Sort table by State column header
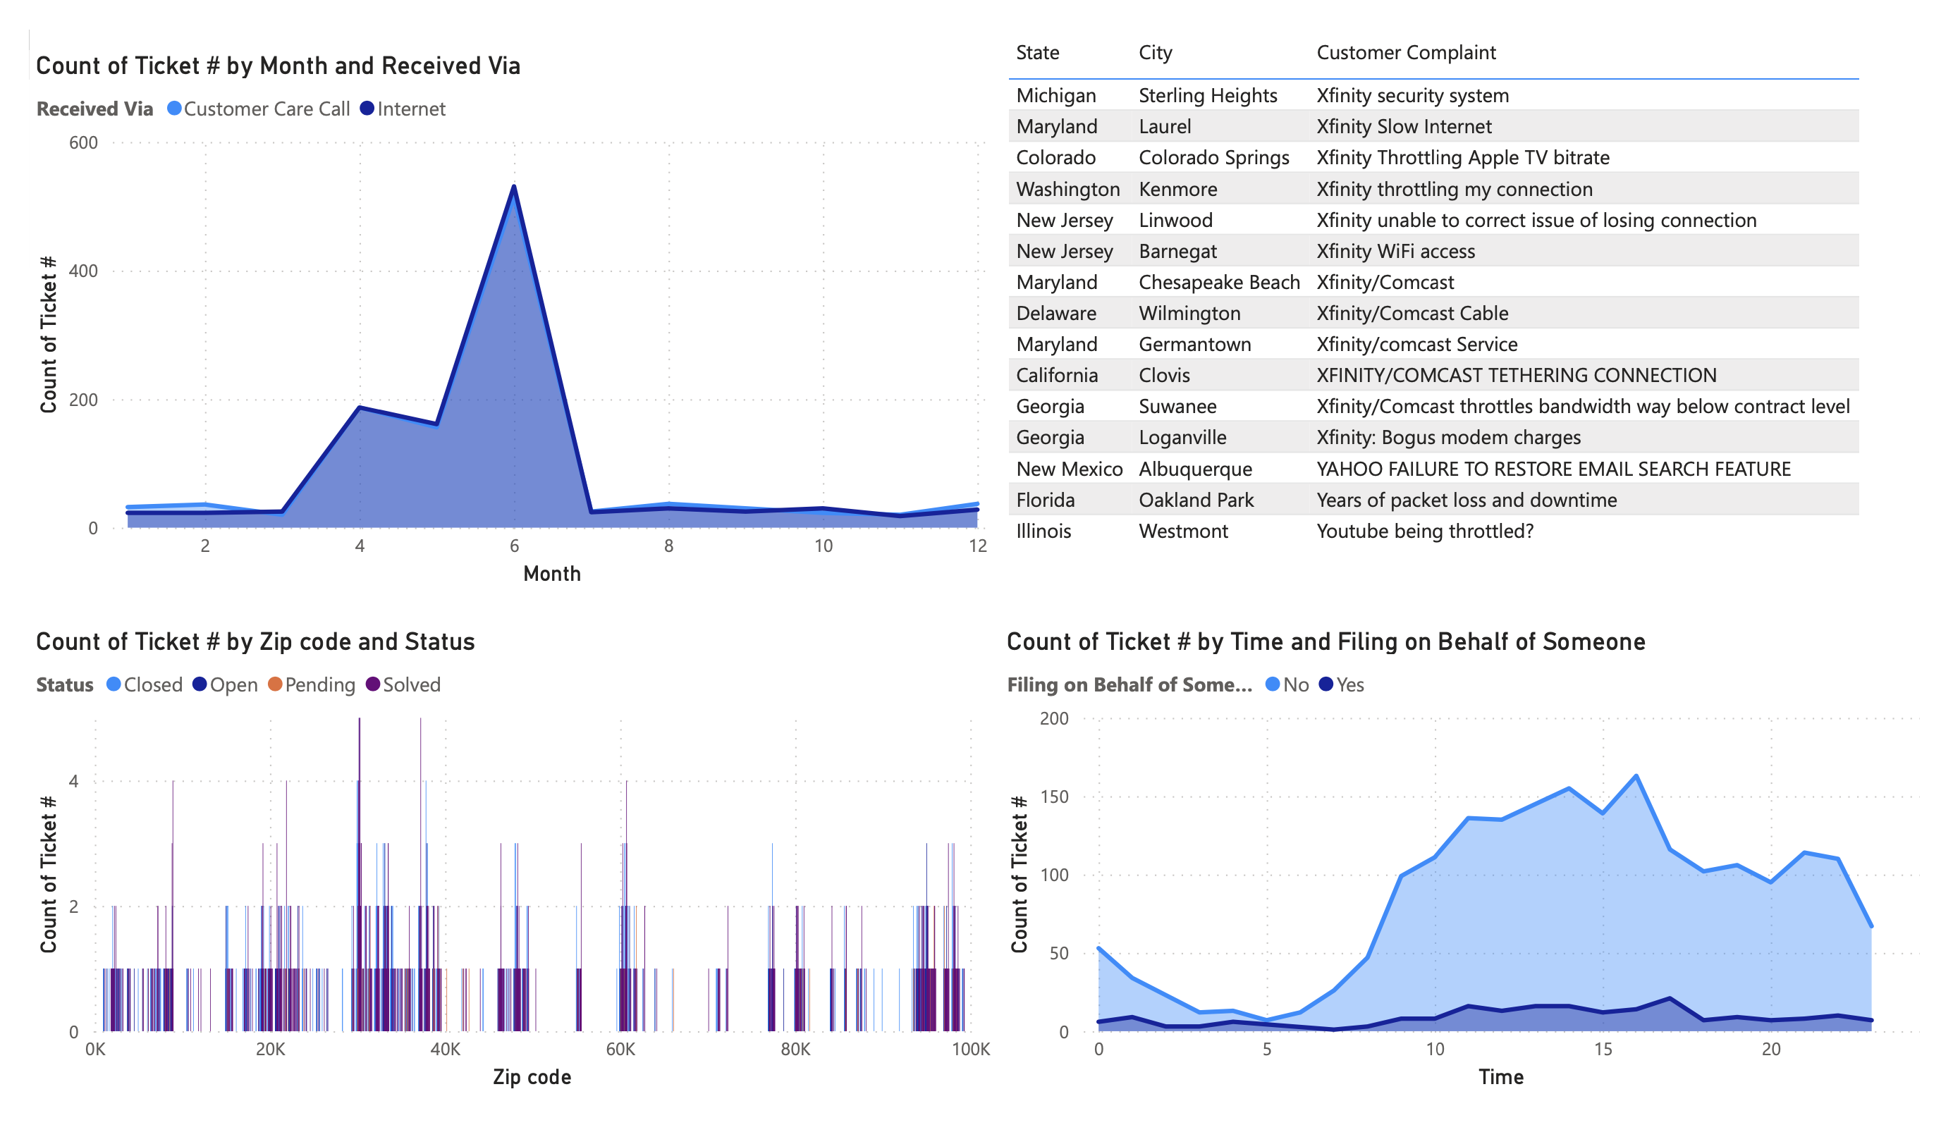Screen dimensions: 1953x1125 coord(1037,53)
